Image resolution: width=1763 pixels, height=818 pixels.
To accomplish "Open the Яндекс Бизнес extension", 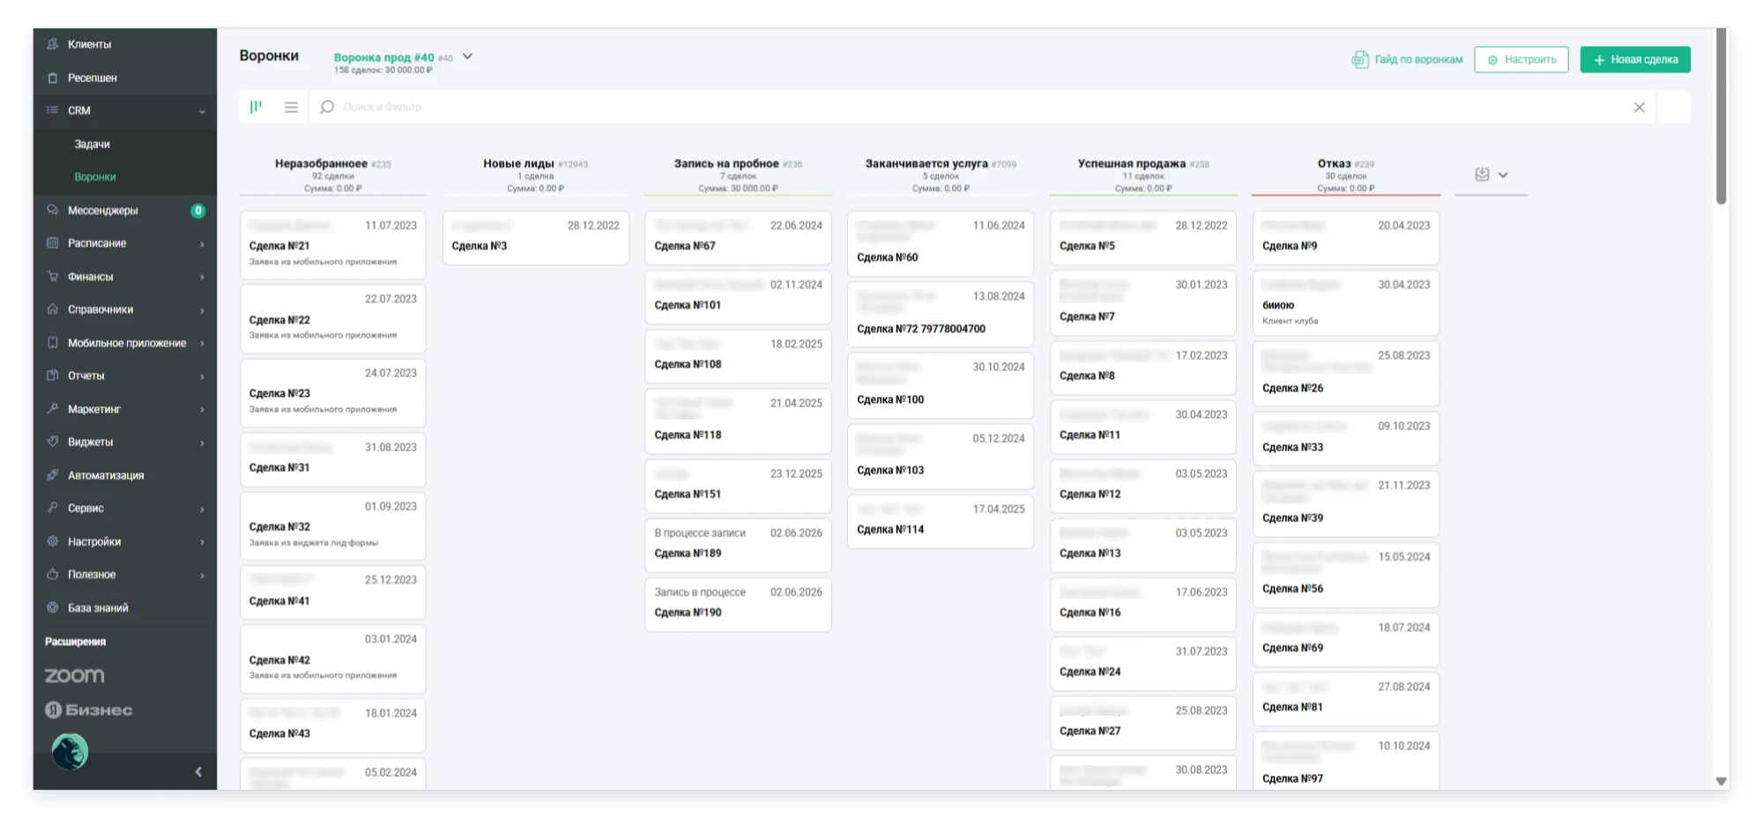I will pyautogui.click(x=89, y=710).
